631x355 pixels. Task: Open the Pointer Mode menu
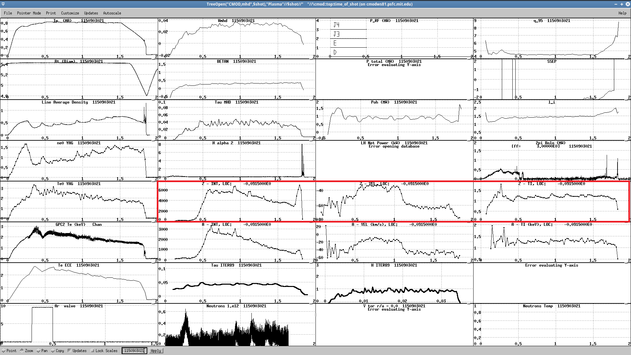(29, 13)
